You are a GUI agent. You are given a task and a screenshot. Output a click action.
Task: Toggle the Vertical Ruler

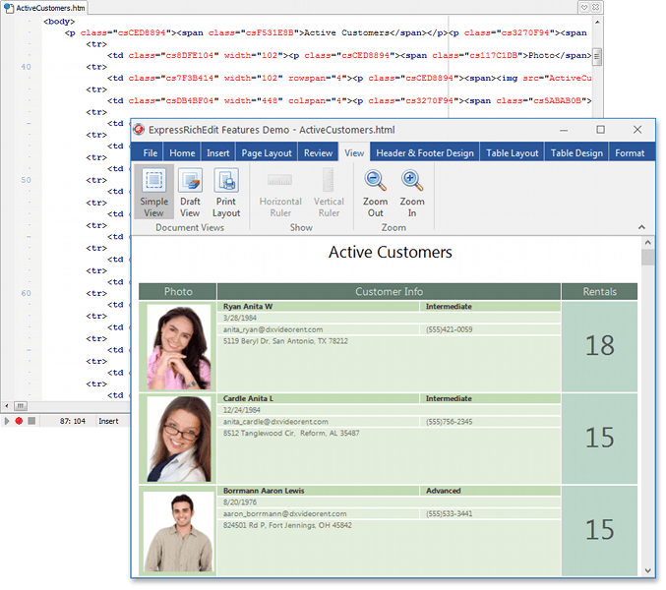click(x=329, y=192)
